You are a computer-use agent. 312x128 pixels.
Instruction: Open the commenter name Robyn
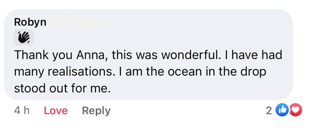30,22
